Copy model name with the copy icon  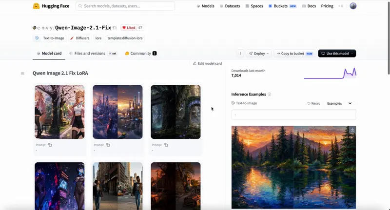pos(115,28)
